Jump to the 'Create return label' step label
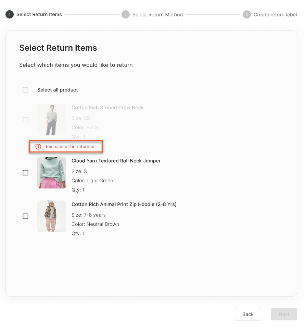This screenshot has height=330, width=305. pos(275,15)
